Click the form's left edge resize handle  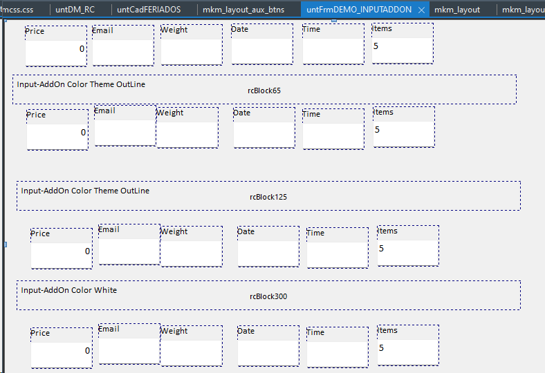coord(6,245)
